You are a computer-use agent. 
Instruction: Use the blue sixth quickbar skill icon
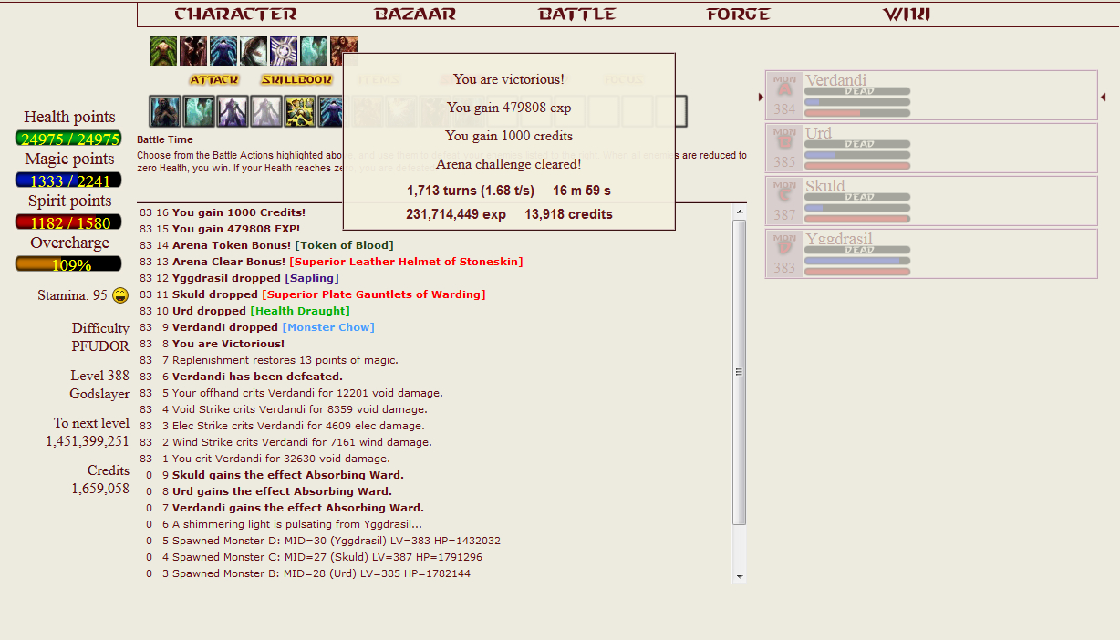330,111
